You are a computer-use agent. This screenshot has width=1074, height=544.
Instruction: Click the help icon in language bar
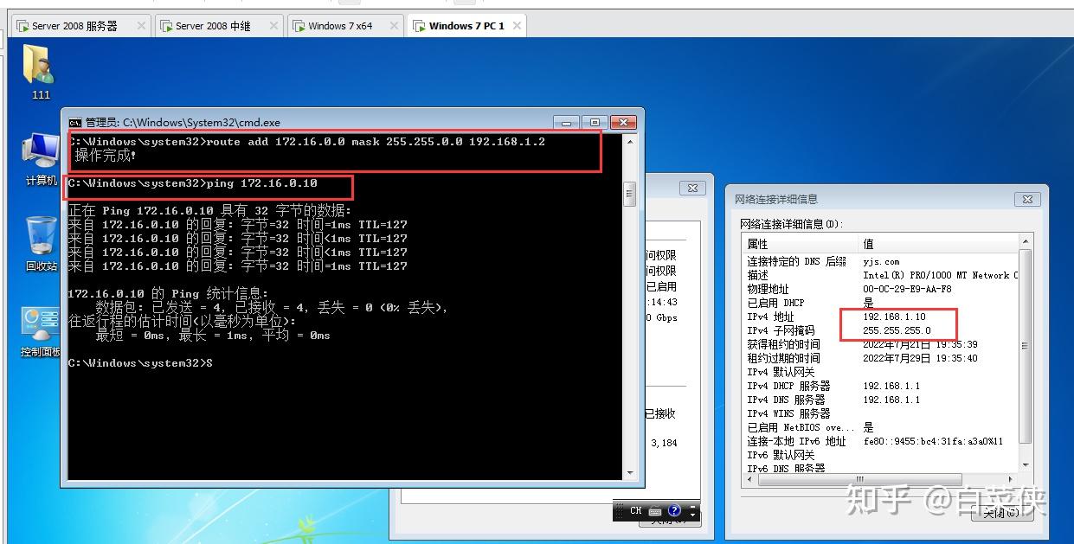(675, 510)
